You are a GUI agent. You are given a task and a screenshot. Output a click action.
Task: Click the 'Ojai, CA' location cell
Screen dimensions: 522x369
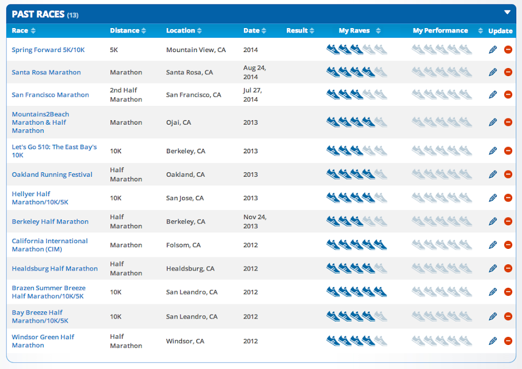[x=179, y=122]
